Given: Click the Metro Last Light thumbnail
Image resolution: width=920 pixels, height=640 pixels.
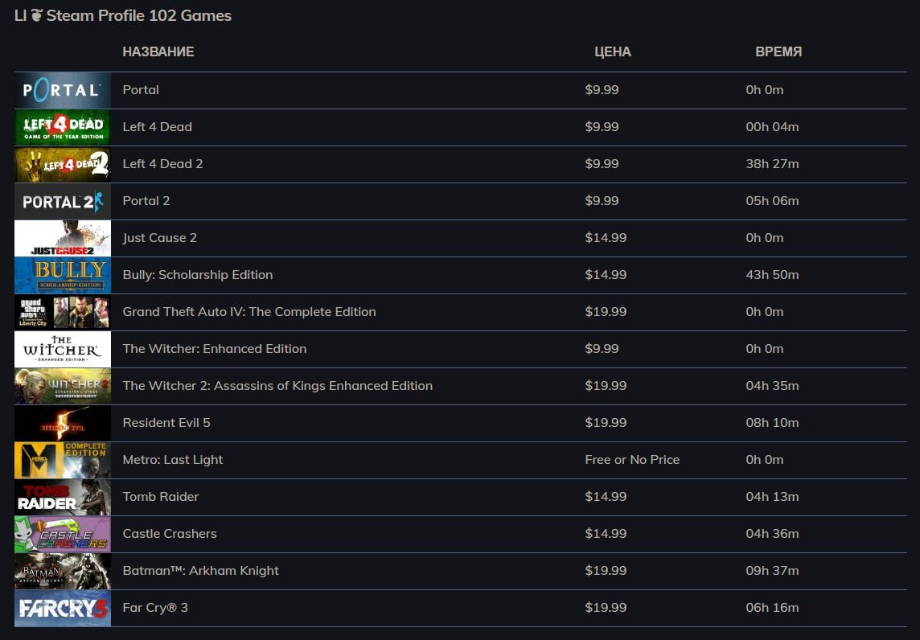Looking at the screenshot, I should tap(63, 460).
